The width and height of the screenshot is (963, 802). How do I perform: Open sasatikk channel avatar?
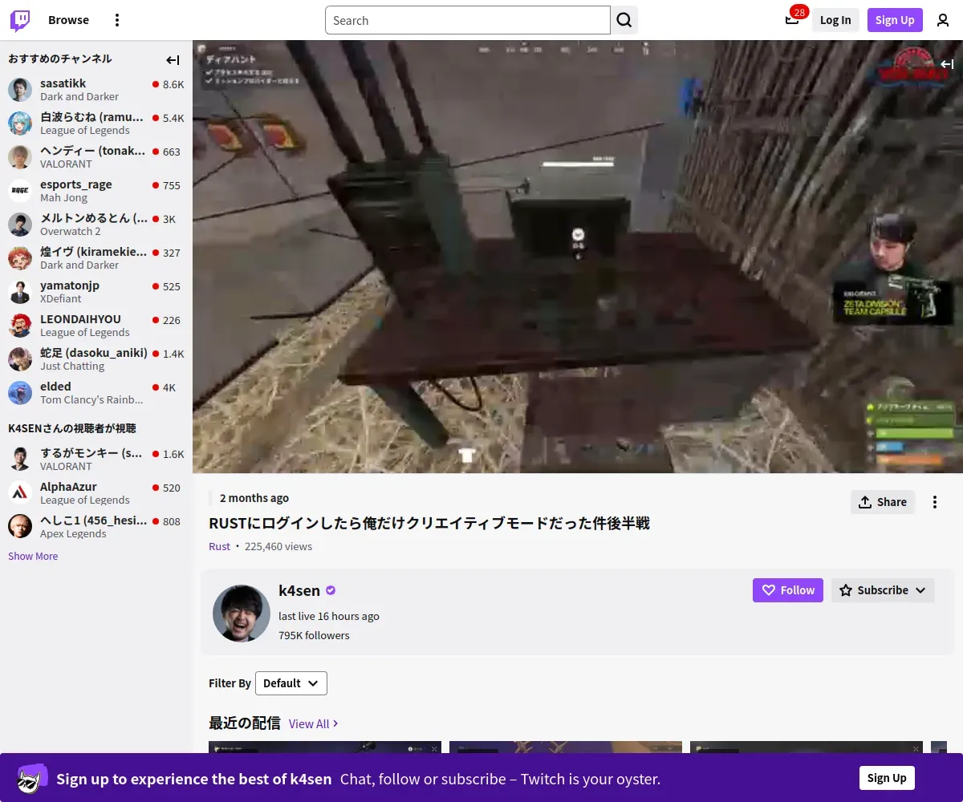click(20, 90)
